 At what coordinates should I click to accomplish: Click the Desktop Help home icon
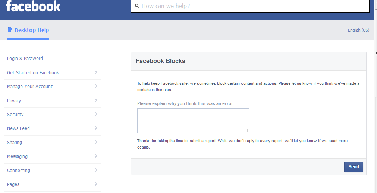coord(10,29)
